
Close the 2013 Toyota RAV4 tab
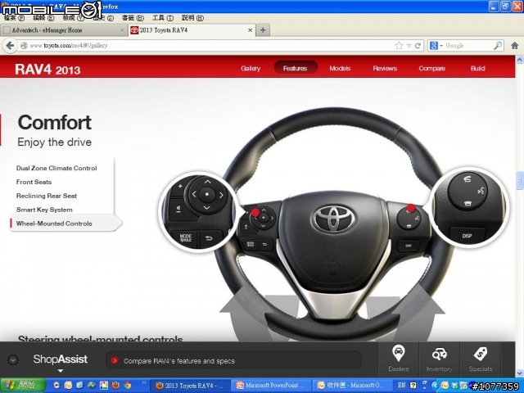coord(250,30)
